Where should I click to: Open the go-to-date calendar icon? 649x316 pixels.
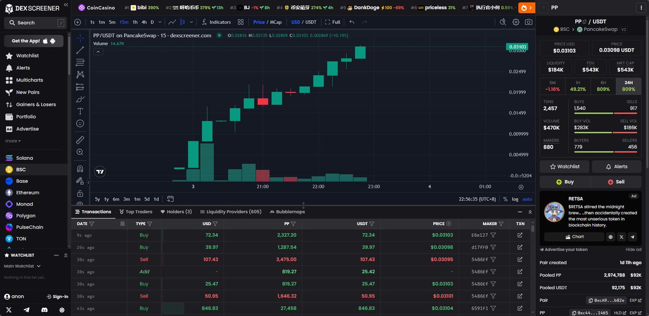point(170,199)
